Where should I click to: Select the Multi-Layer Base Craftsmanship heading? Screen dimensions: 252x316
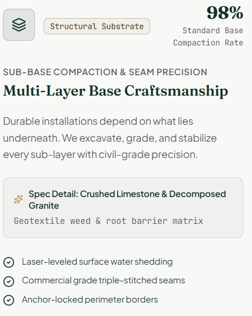click(x=116, y=91)
